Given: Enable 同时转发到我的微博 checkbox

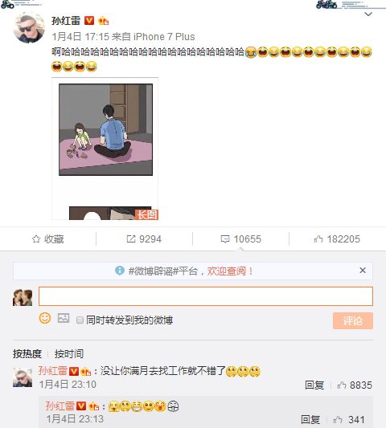Looking at the screenshot, I should pyautogui.click(x=80, y=320).
